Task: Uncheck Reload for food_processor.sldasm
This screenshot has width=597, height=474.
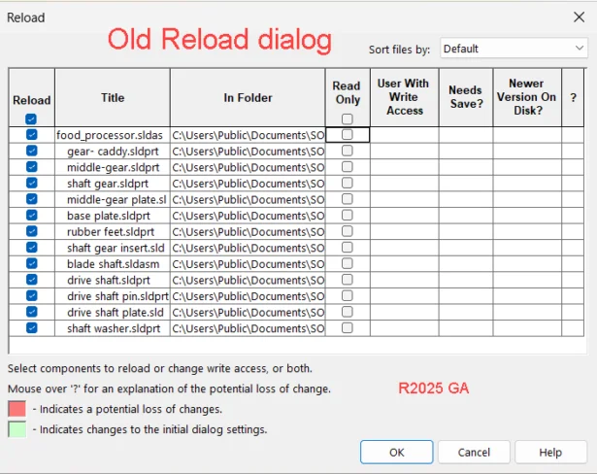Action: (x=31, y=135)
